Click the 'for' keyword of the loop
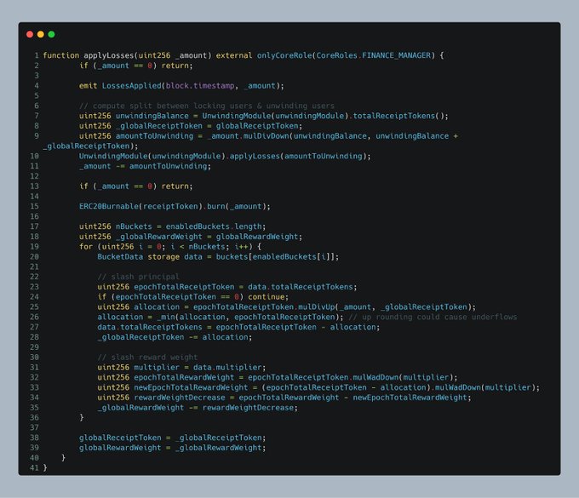 [85, 245]
